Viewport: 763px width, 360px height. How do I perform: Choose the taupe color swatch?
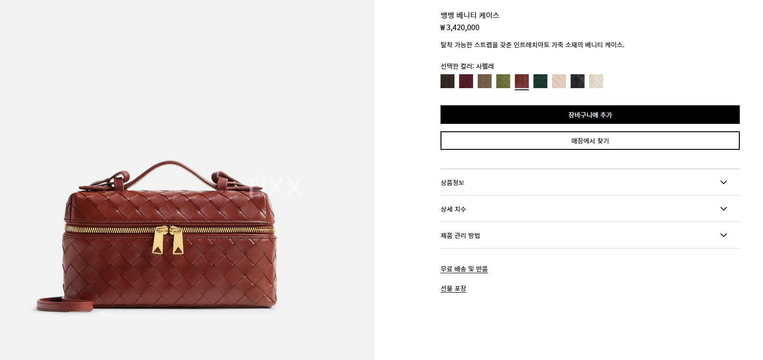485,81
